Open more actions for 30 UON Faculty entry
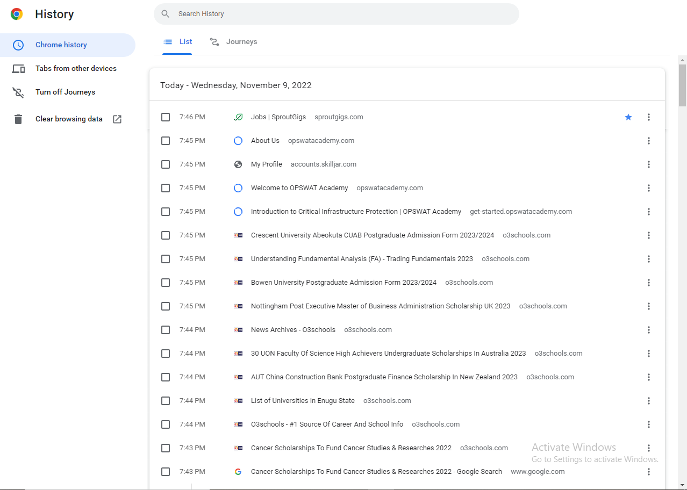The width and height of the screenshot is (687, 490). (x=649, y=354)
